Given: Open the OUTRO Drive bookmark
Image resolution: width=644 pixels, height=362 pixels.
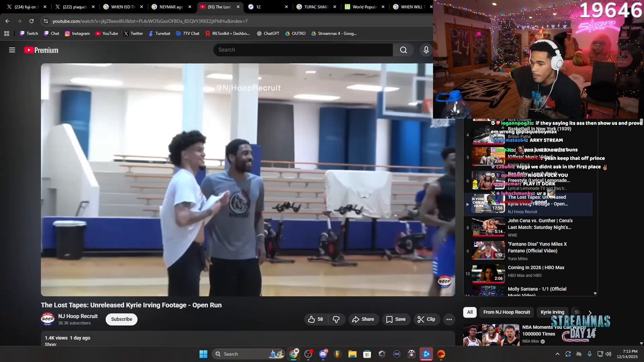Looking at the screenshot, I should click(295, 33).
